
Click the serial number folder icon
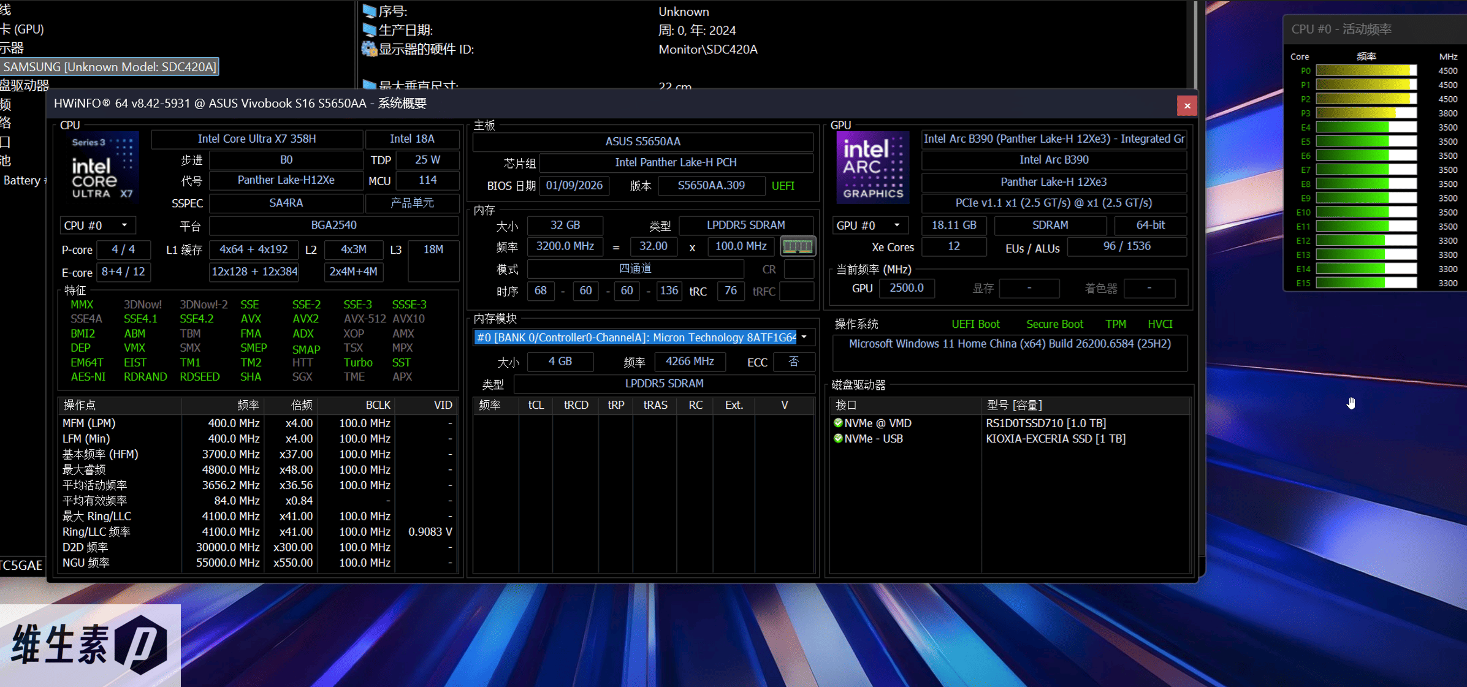pos(369,11)
